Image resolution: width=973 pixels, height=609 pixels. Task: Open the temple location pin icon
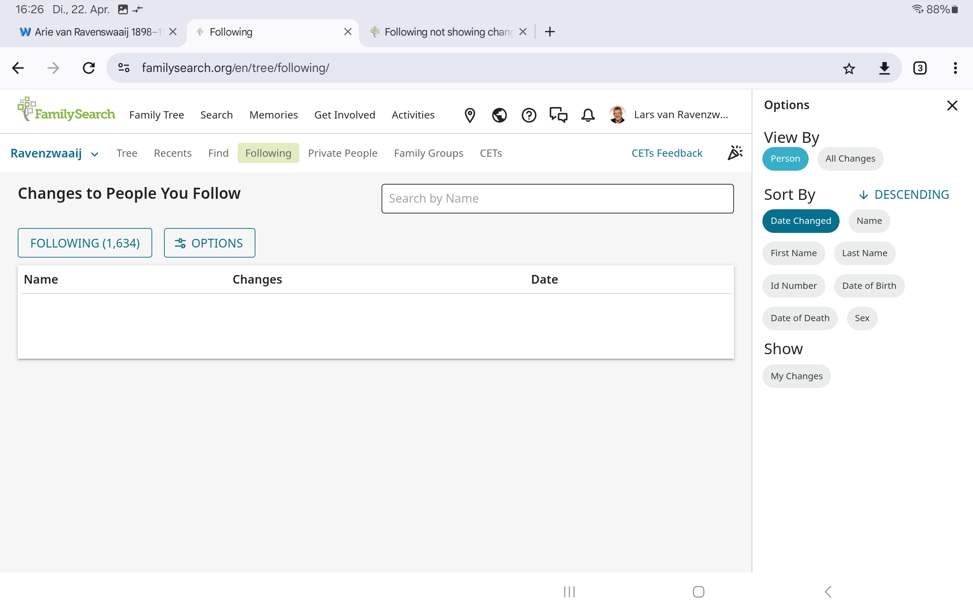(x=469, y=115)
